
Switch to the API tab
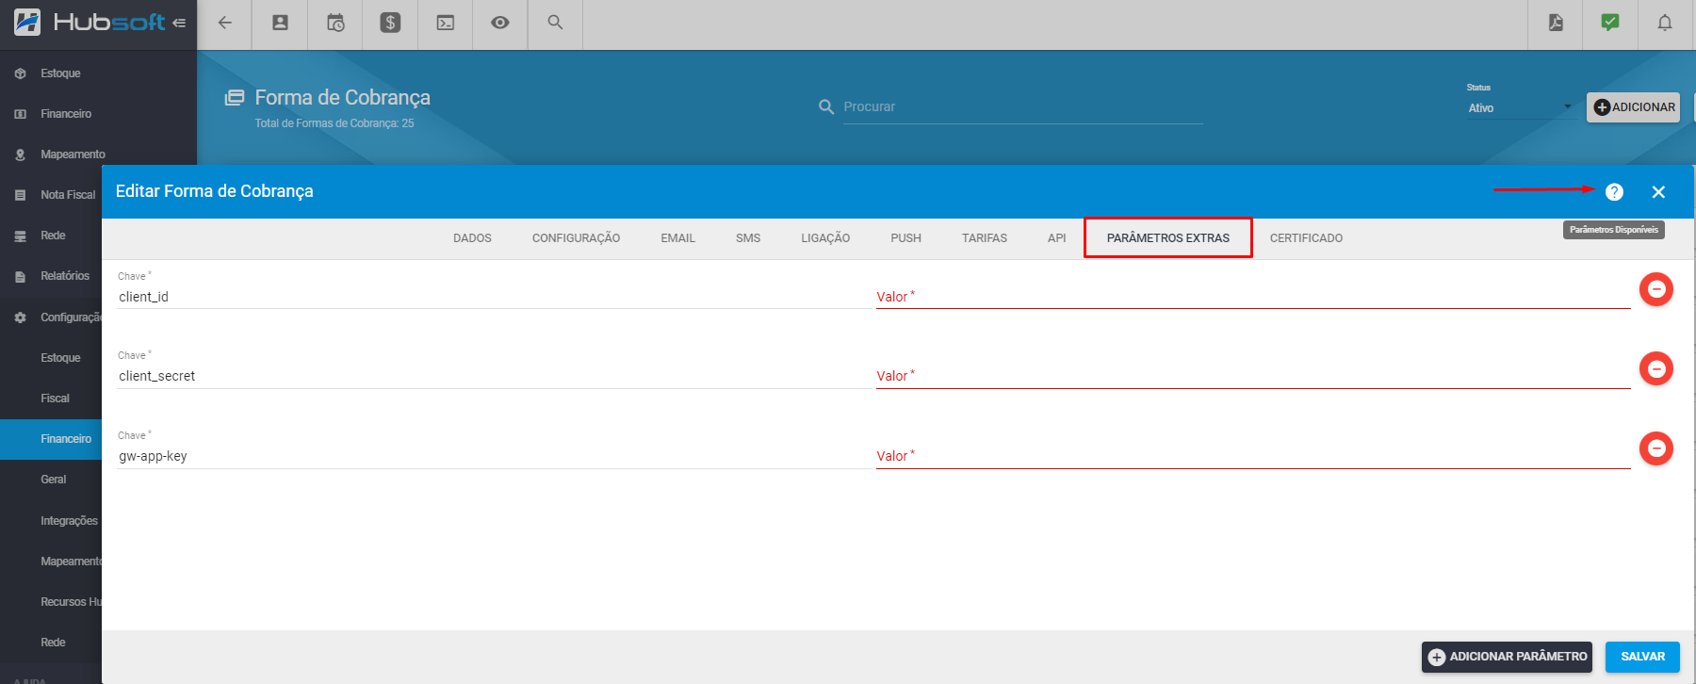click(x=1056, y=238)
